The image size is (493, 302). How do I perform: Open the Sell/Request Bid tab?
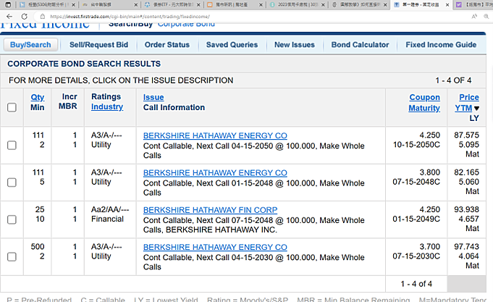pyautogui.click(x=98, y=45)
